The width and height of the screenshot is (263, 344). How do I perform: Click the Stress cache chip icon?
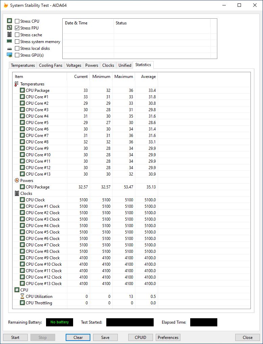(x=9, y=35)
